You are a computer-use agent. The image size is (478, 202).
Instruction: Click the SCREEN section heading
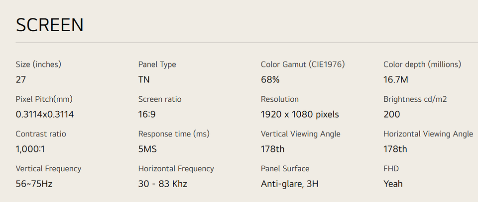tap(50, 25)
